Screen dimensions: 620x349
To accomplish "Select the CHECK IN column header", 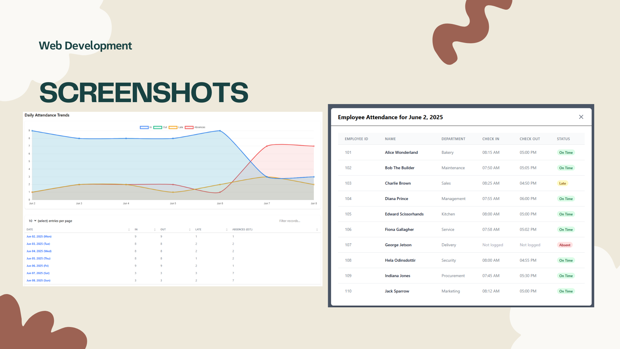I will pos(491,139).
